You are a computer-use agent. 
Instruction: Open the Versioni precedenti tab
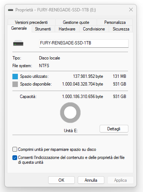(x=31, y=22)
